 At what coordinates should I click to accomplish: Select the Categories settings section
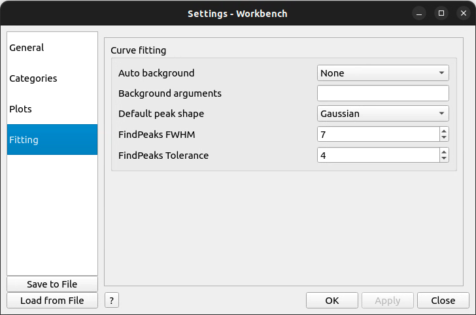tap(33, 78)
